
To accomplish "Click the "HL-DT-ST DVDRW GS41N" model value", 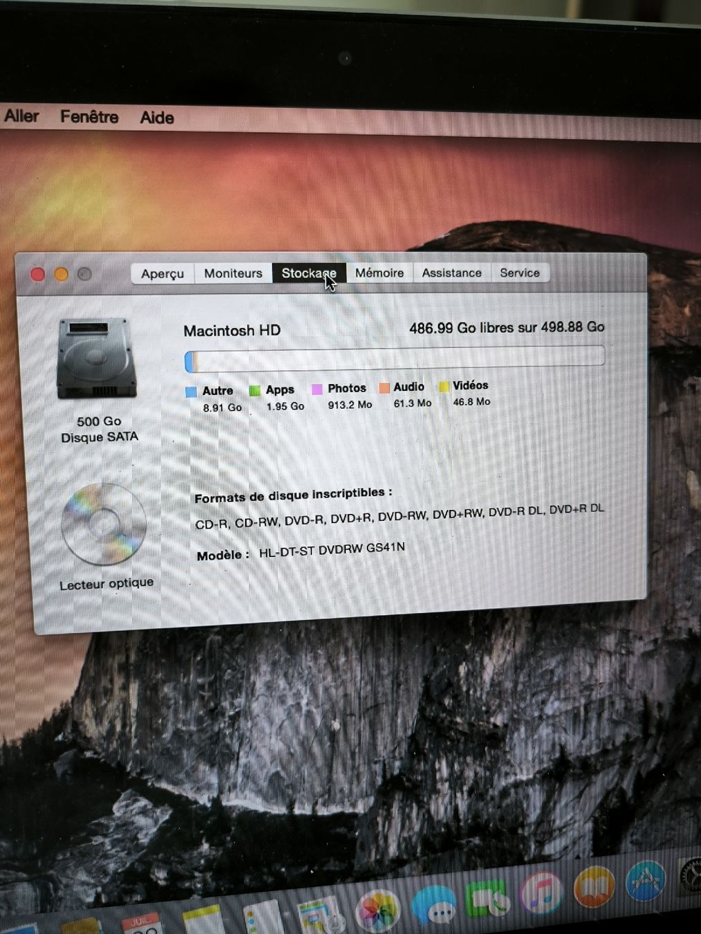I will tap(332, 551).
